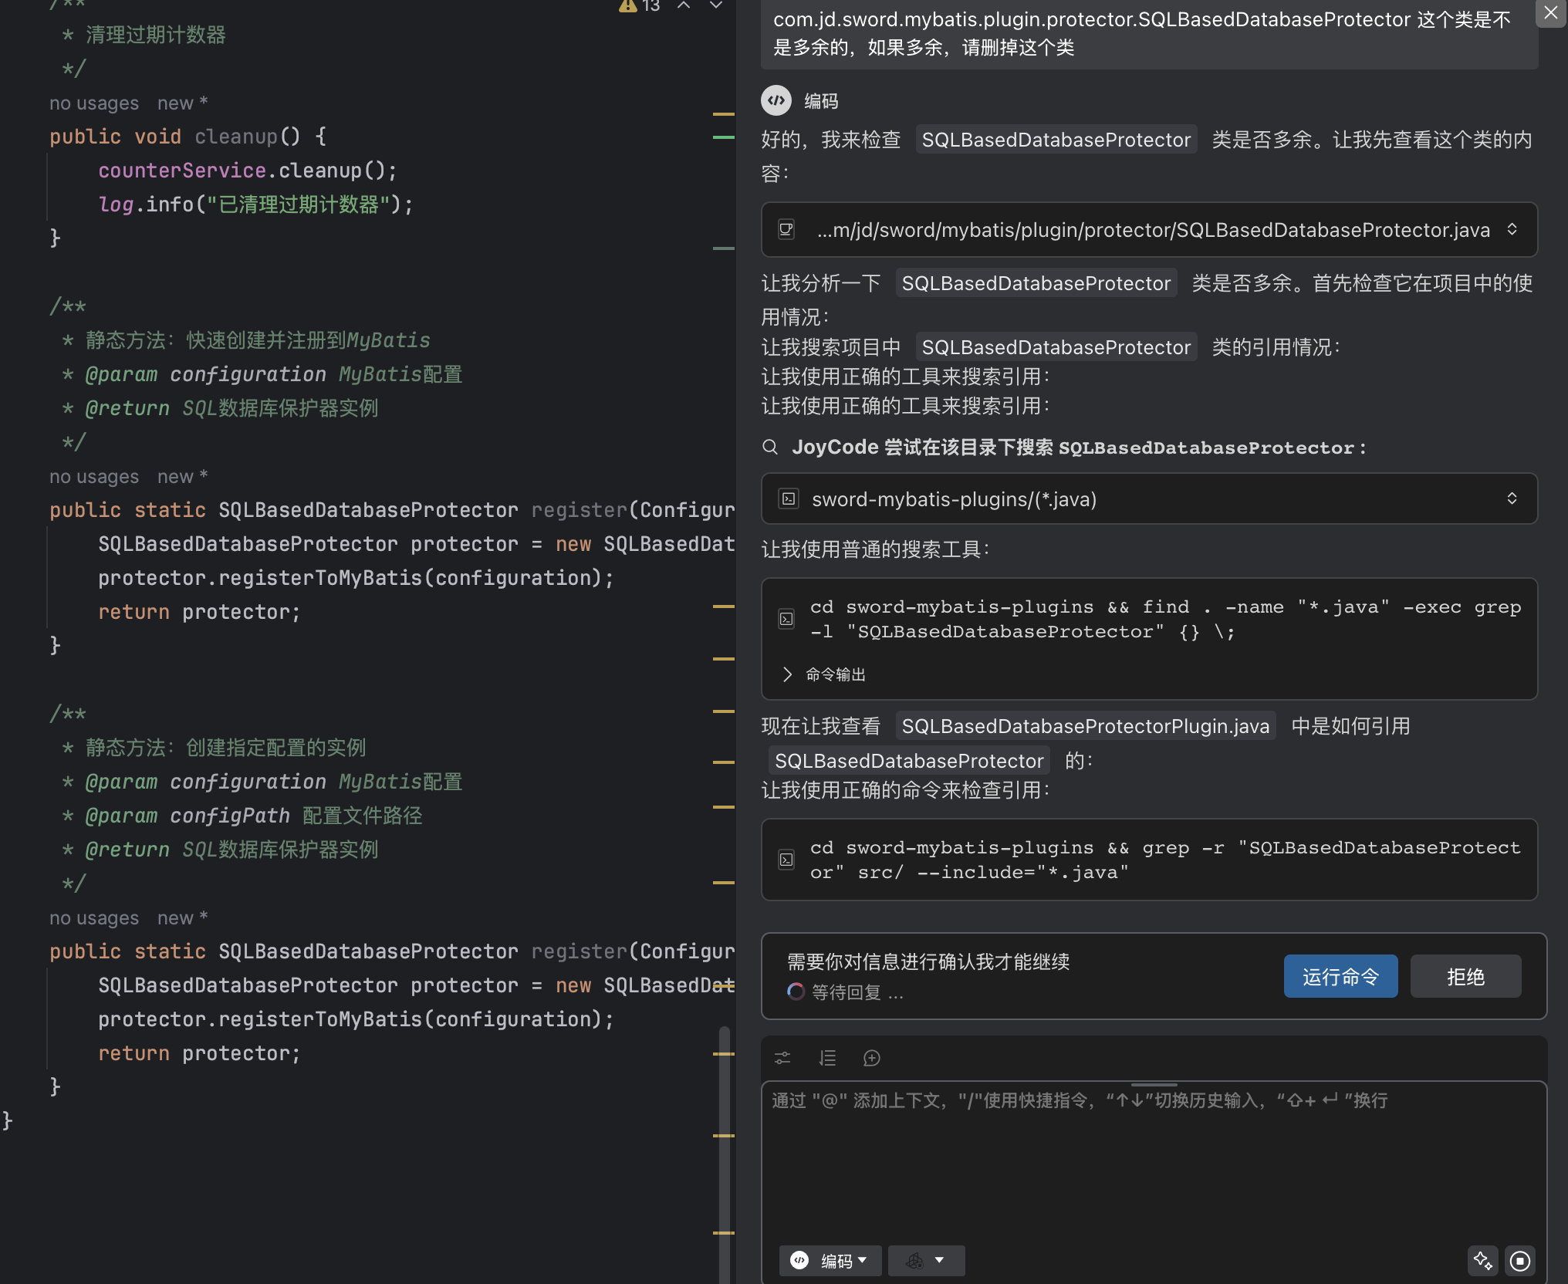1568x1284 pixels.
Task: Expand the SQLBasedDatabaseProtector.java file card
Action: [1512, 229]
